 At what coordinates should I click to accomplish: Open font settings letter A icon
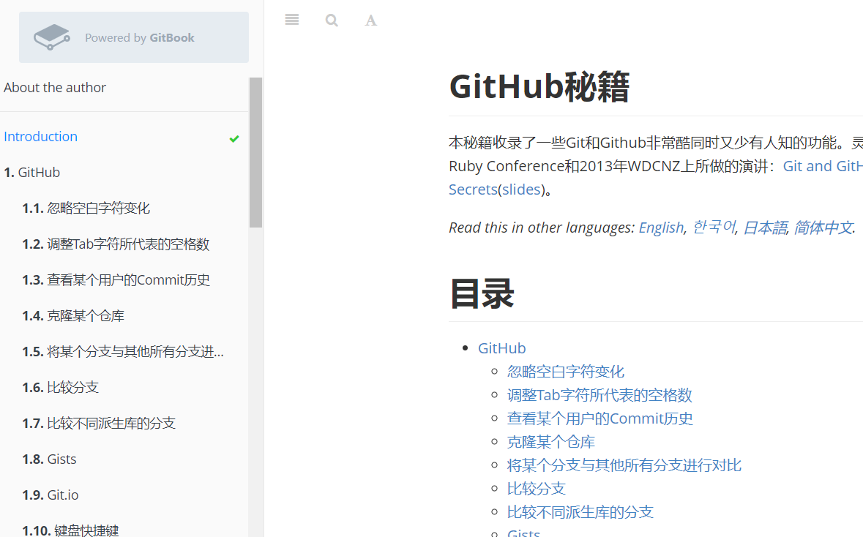(x=371, y=20)
